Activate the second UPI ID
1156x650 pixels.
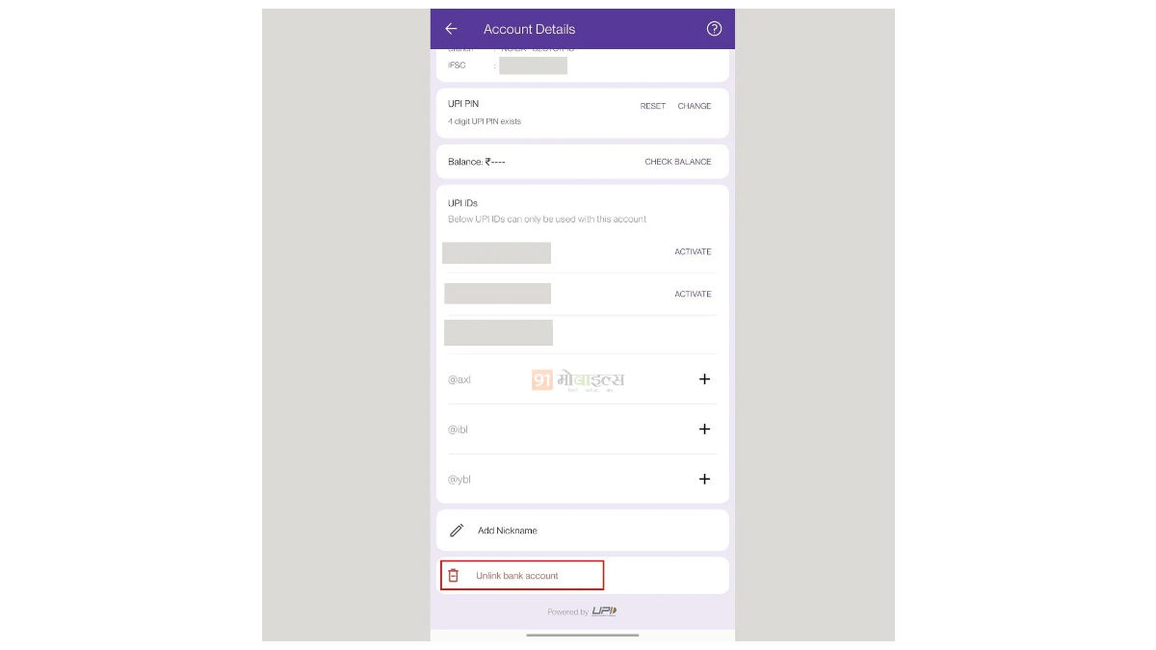tap(693, 295)
